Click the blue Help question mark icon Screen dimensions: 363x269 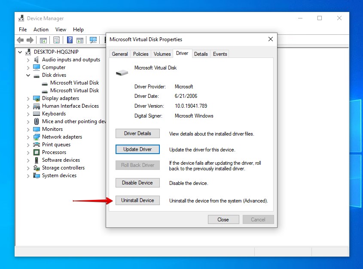(x=70, y=40)
